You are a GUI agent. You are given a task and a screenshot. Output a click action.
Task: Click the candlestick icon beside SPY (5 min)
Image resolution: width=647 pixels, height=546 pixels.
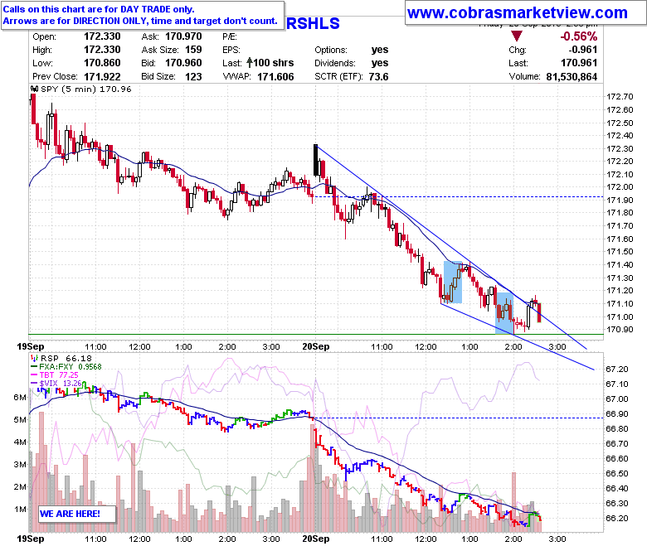pos(35,89)
